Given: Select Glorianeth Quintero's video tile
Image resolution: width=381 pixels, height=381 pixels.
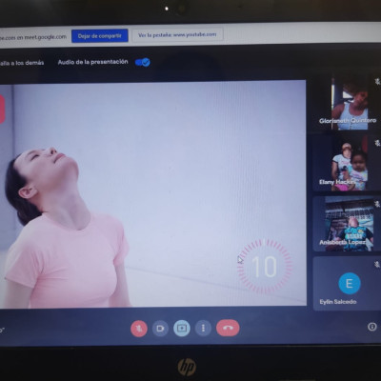Looking at the screenshot, I should click(x=347, y=104).
